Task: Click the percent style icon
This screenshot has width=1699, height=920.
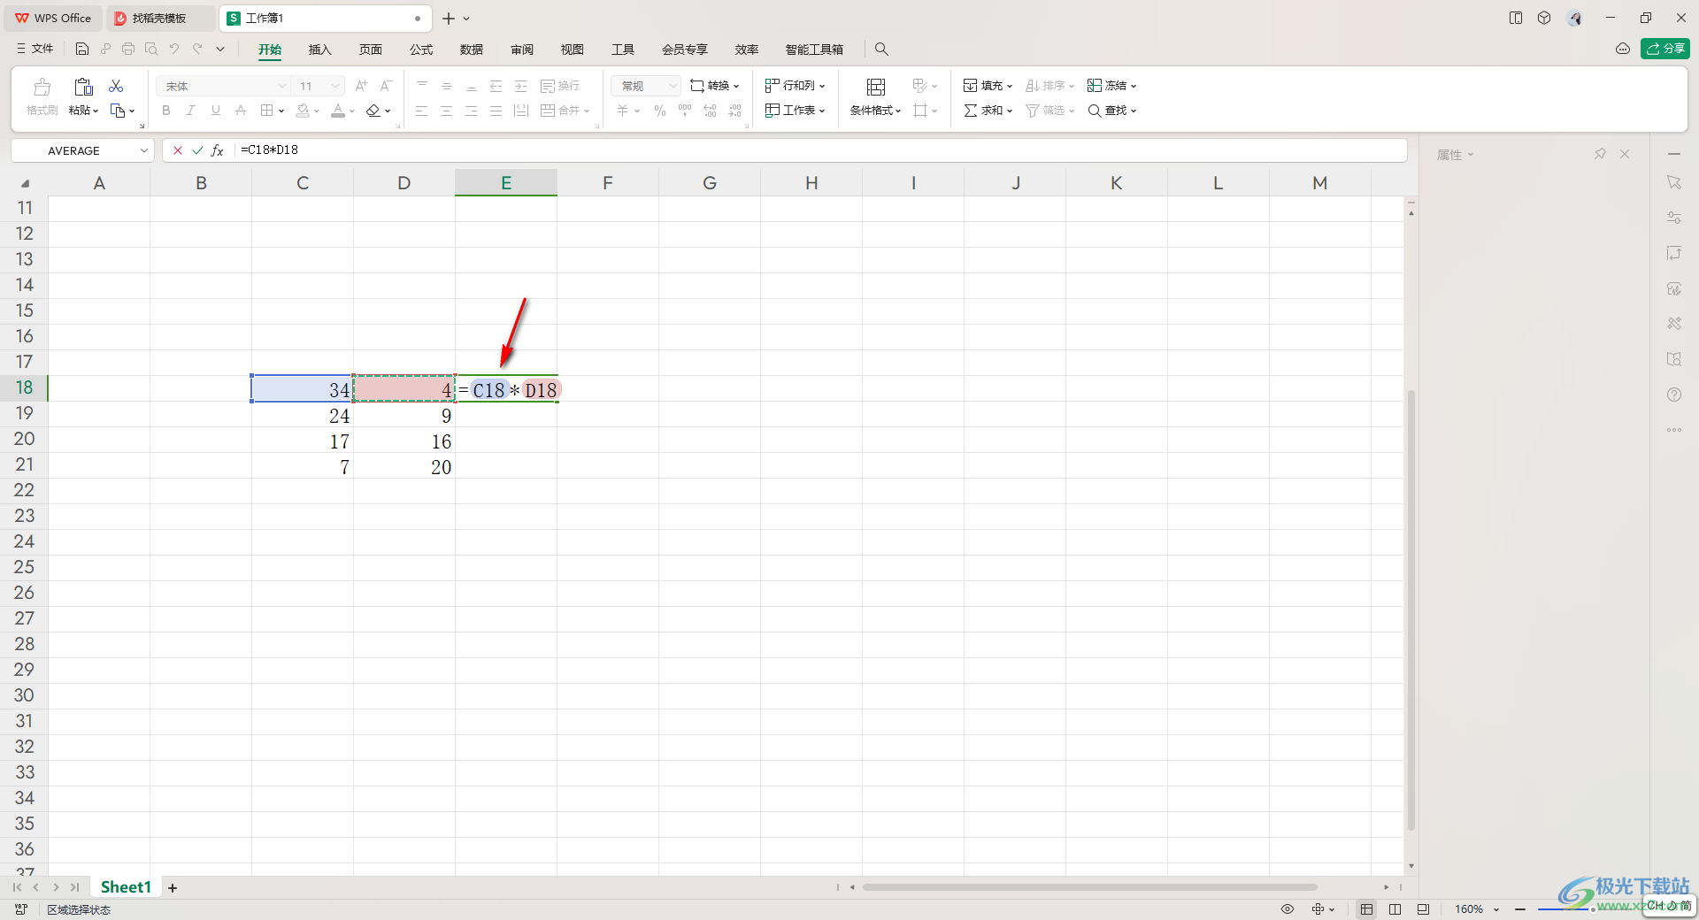Action: point(660,111)
